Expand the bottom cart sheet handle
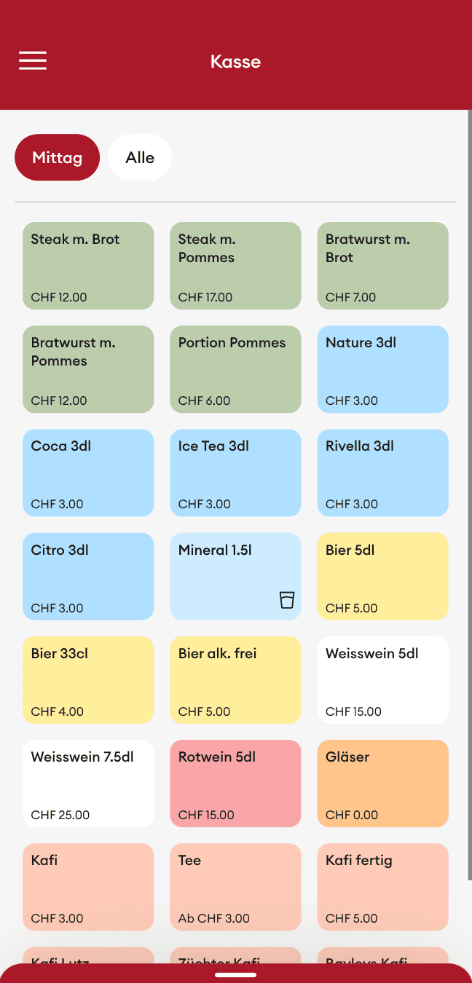 click(235, 974)
